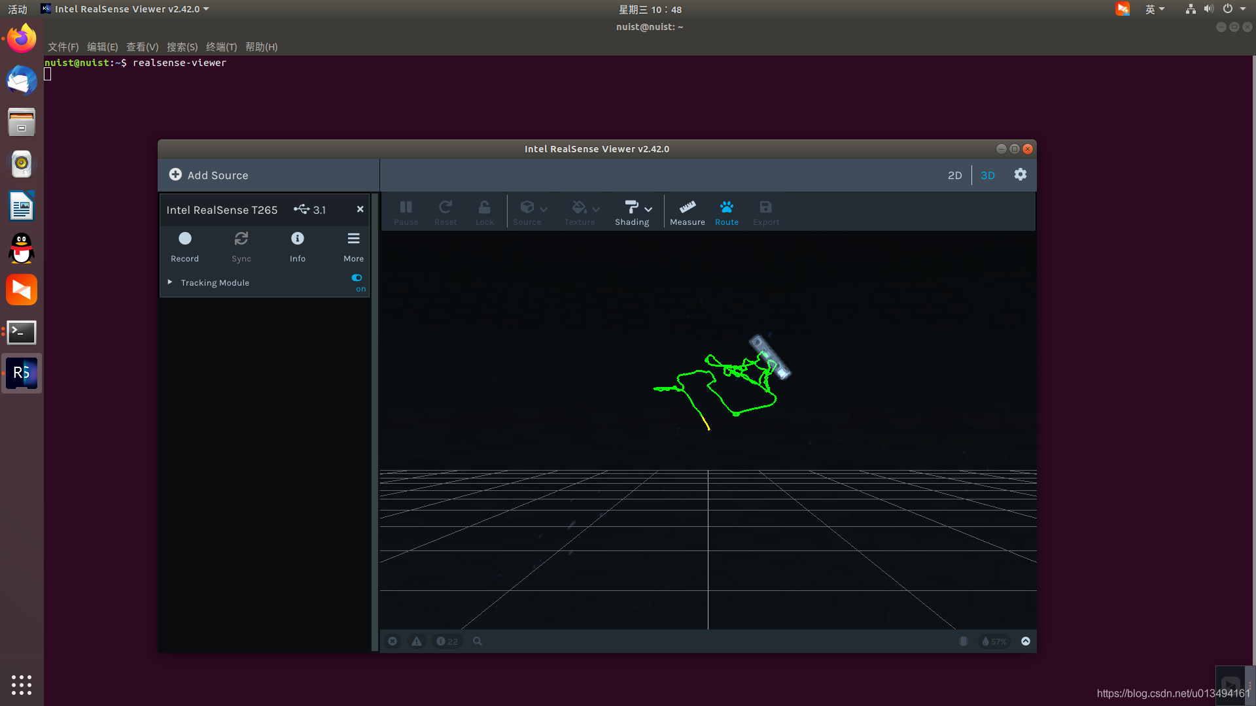Open Firefox from the Ubuntu dock
This screenshot has height=706, width=1256.
[22, 39]
